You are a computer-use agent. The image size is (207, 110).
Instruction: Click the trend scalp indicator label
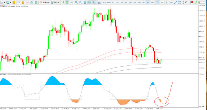pos(16,75)
